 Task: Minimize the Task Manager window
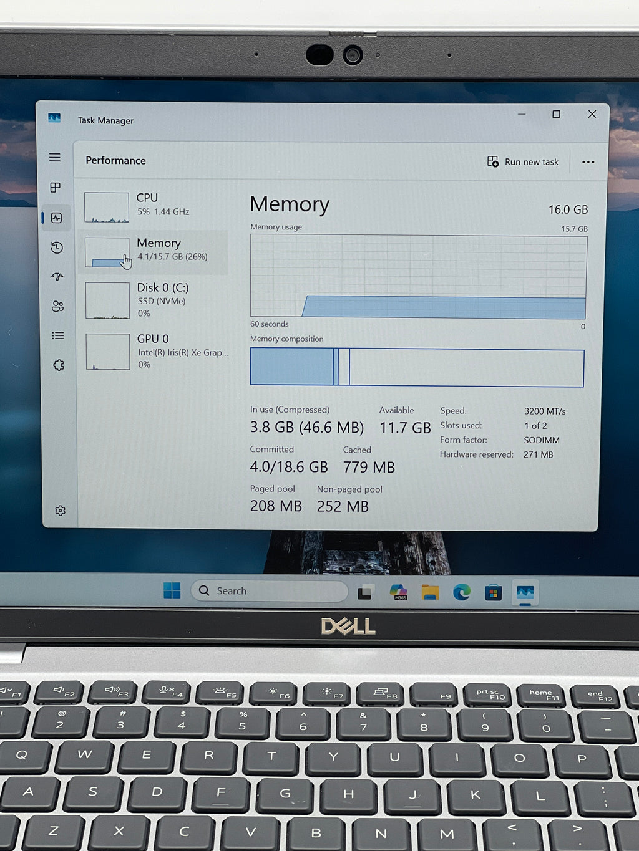coord(522,114)
